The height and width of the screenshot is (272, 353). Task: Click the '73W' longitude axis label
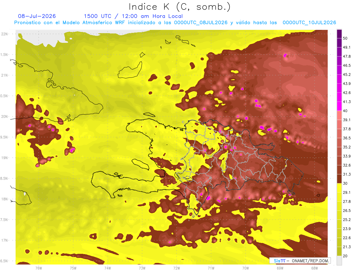142,268
